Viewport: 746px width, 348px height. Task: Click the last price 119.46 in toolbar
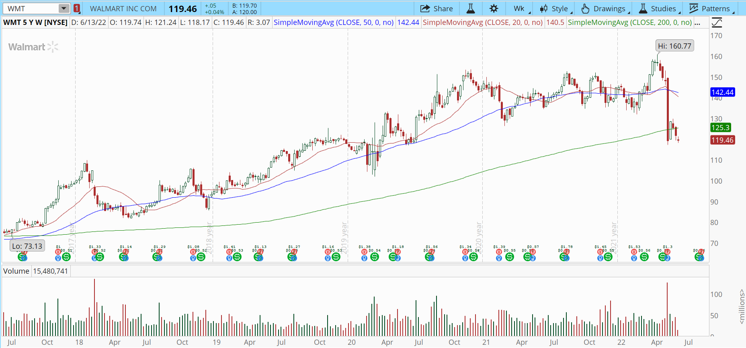pos(183,8)
